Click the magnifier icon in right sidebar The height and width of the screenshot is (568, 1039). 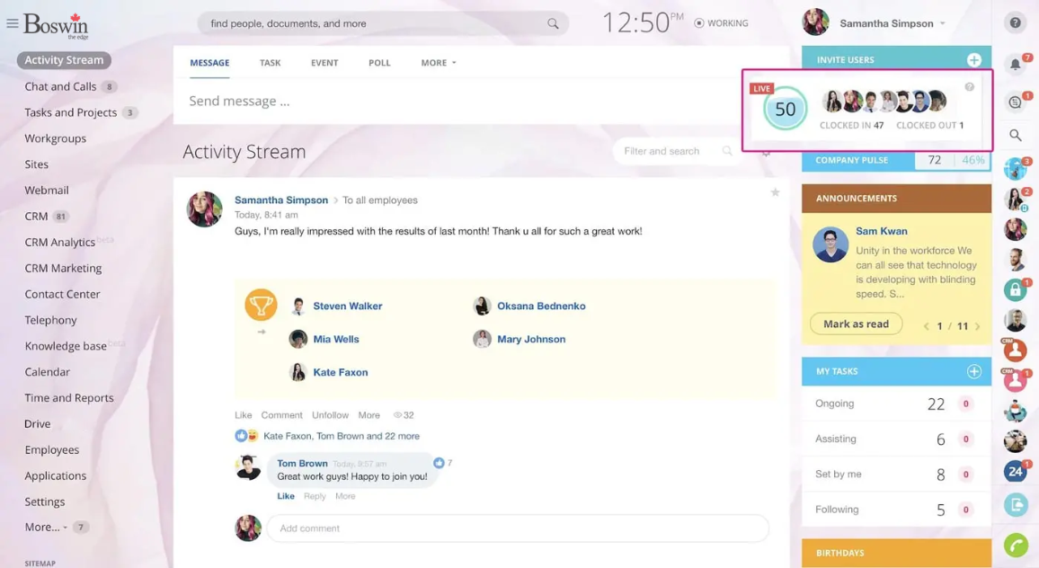point(1015,135)
